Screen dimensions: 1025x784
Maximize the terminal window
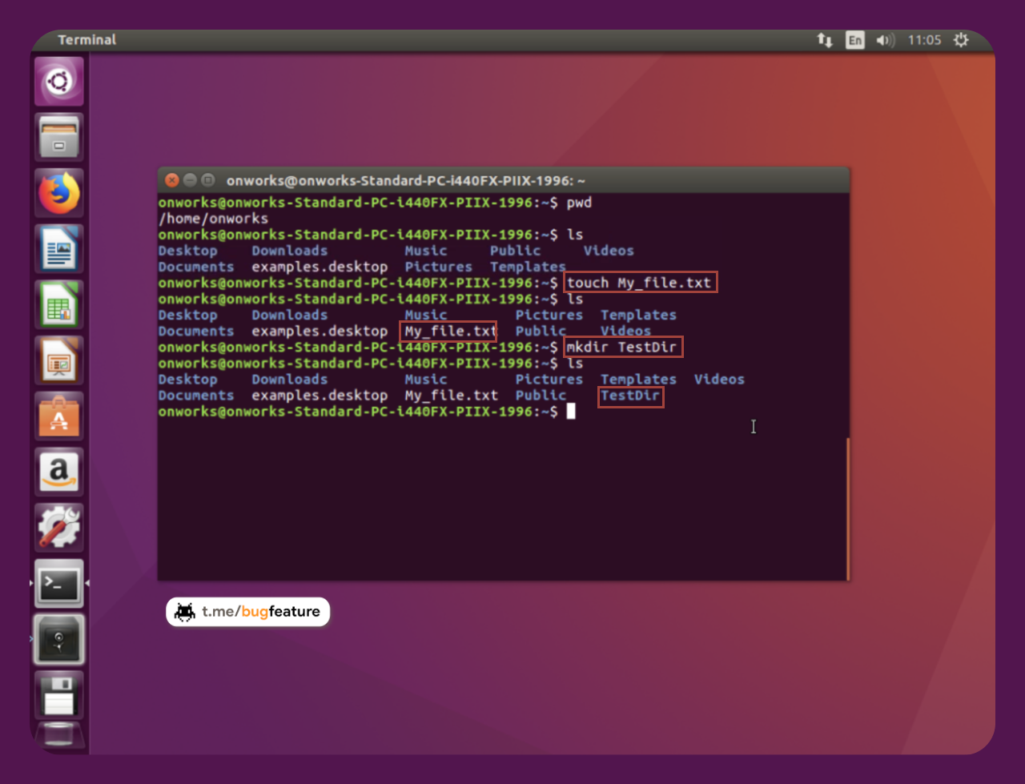click(x=208, y=180)
